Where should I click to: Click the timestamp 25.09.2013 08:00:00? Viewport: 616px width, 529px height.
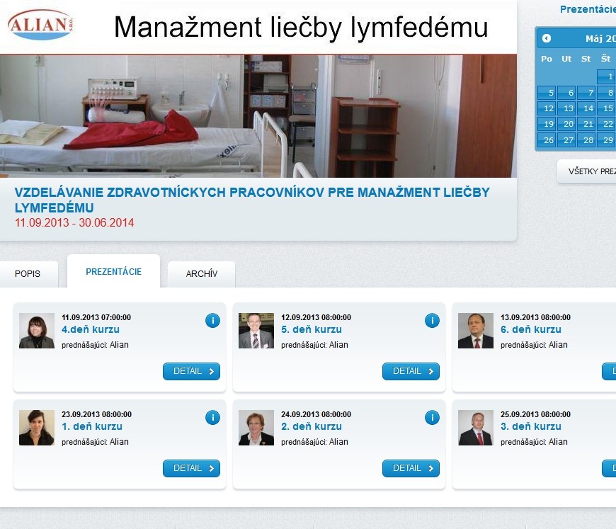pos(535,415)
